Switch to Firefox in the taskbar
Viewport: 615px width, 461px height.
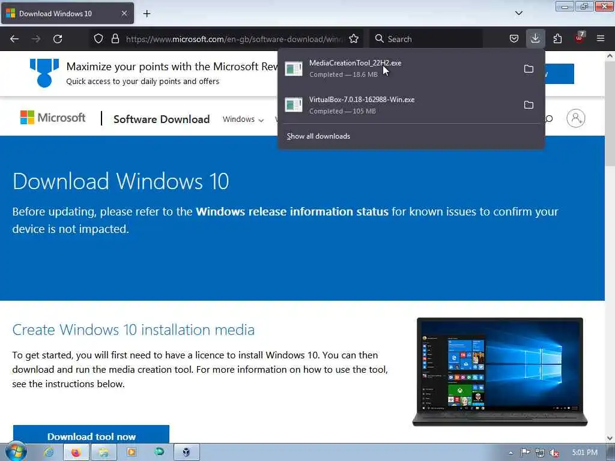pos(76,453)
